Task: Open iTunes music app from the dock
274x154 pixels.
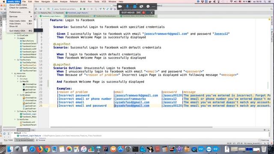Action: [84, 149]
